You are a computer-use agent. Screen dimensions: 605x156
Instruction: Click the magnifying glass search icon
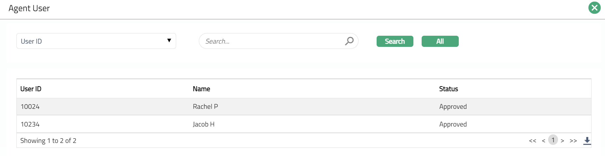tap(349, 41)
